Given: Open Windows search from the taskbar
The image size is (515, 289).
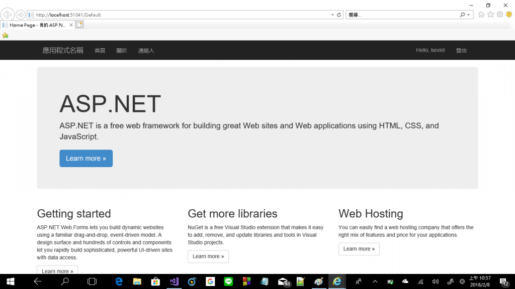Looking at the screenshot, I should pos(65,281).
